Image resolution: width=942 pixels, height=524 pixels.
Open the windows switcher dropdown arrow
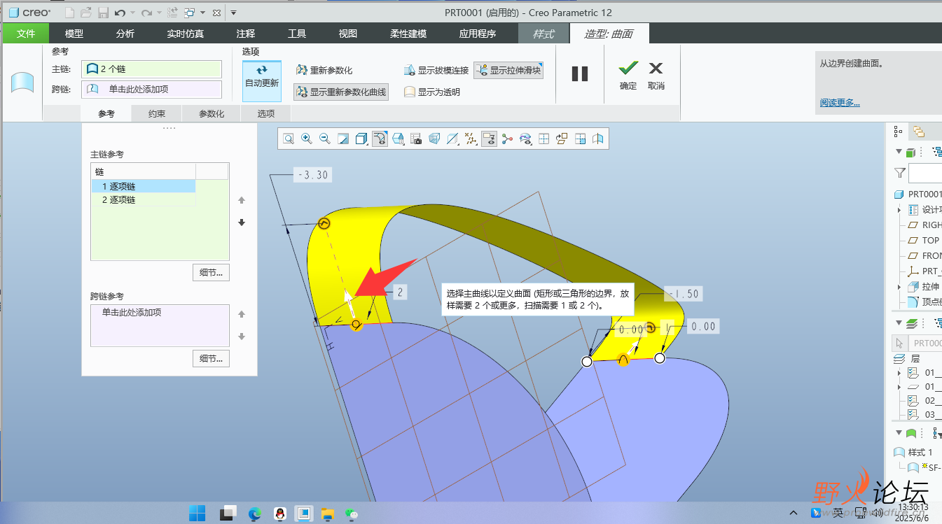tap(202, 13)
